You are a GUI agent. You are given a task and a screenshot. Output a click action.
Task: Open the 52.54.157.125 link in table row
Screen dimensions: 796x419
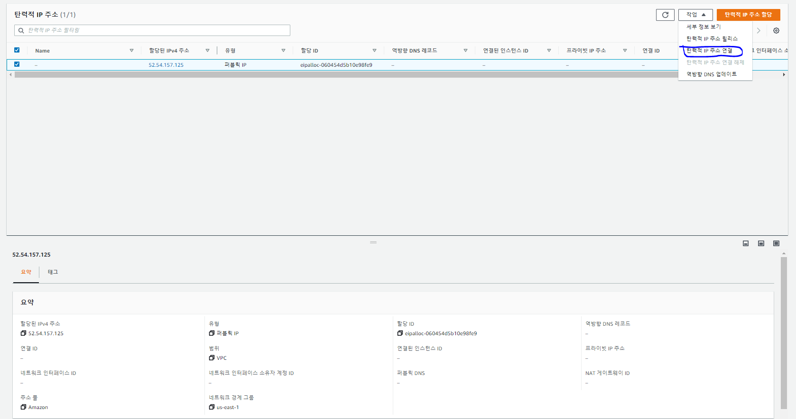tap(166, 65)
